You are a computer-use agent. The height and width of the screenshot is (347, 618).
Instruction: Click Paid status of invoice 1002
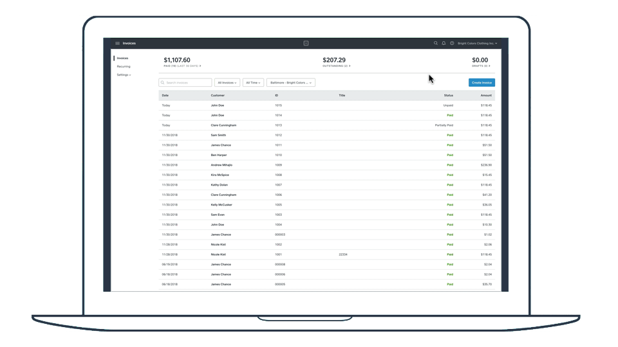[450, 244]
